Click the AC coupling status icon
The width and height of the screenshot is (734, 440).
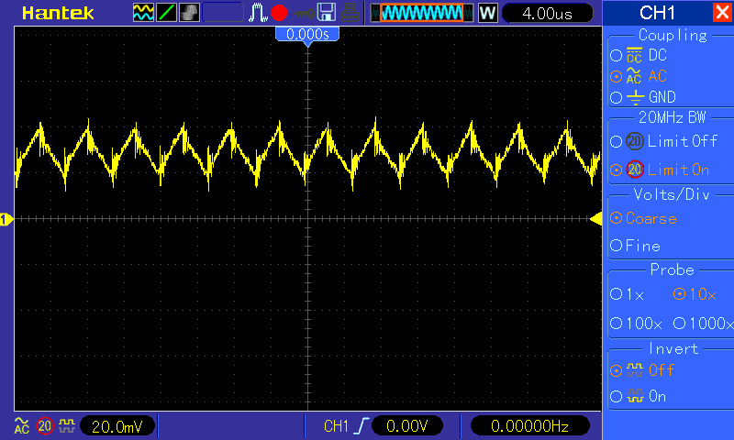21,425
